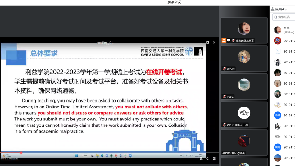The image size is (295, 166).
Task: Click the screen share indicator icon beside 余典的屏幕共享
Action: pos(229,41)
